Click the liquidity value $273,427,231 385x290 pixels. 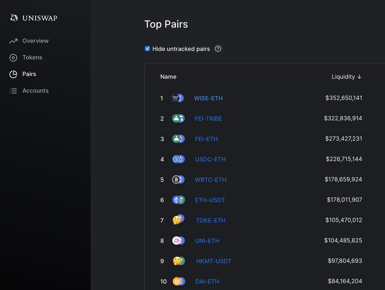(344, 139)
